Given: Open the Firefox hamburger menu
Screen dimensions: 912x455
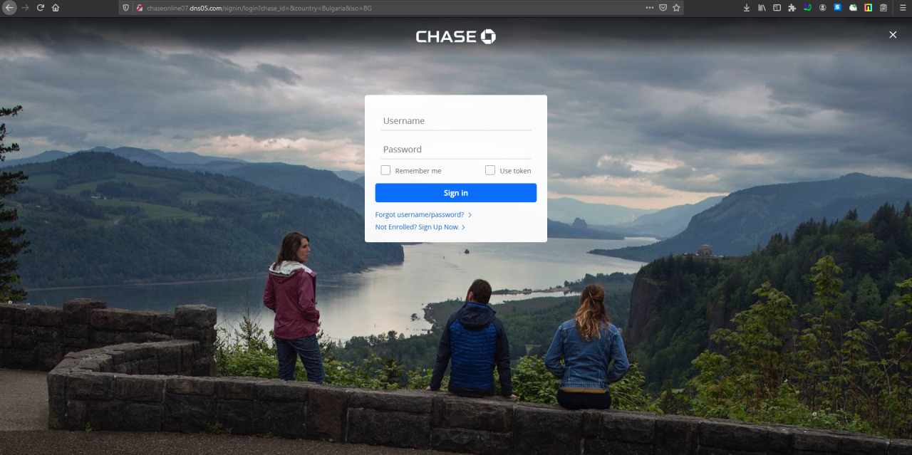Looking at the screenshot, I should point(901,8).
